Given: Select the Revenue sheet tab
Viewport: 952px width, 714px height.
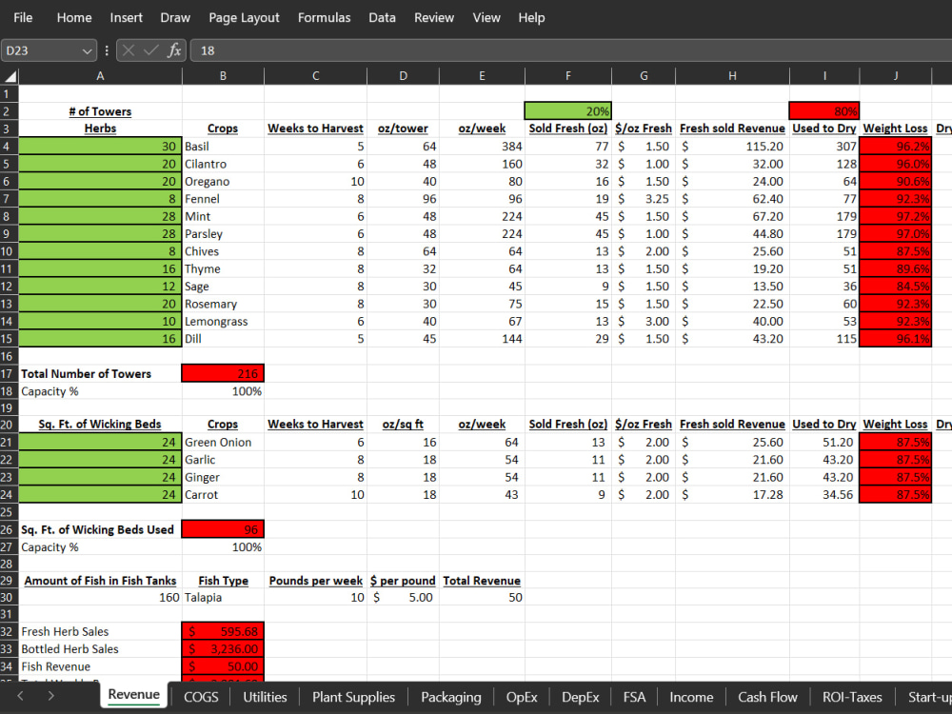Looking at the screenshot, I should pyautogui.click(x=133, y=694).
